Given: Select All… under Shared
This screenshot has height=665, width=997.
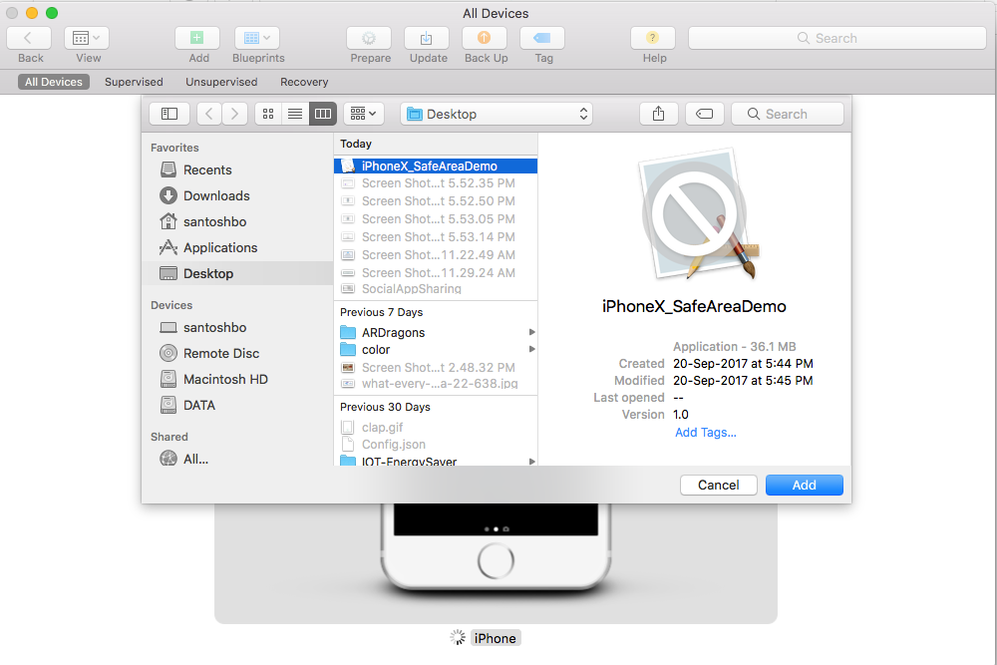Looking at the screenshot, I should [238, 459].
